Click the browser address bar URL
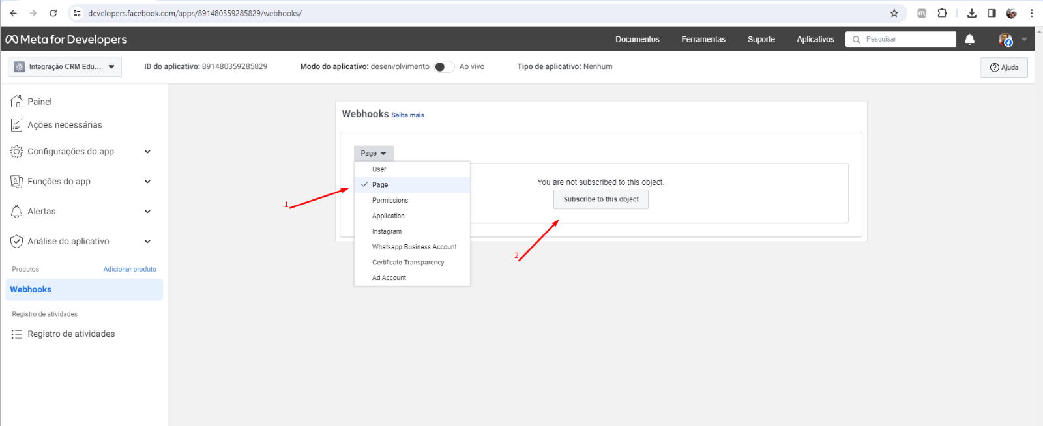 (x=195, y=13)
